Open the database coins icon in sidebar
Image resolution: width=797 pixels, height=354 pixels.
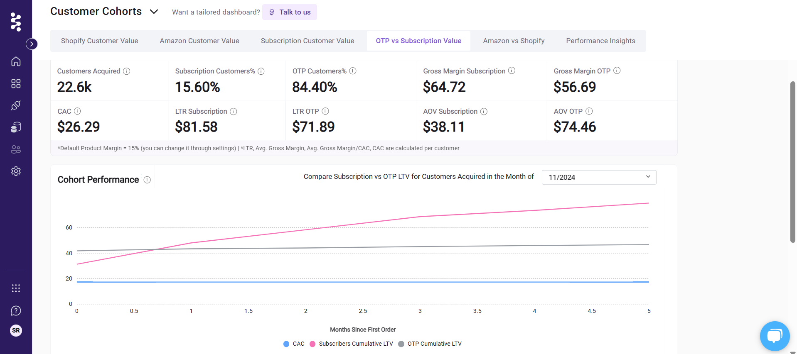[x=16, y=127]
